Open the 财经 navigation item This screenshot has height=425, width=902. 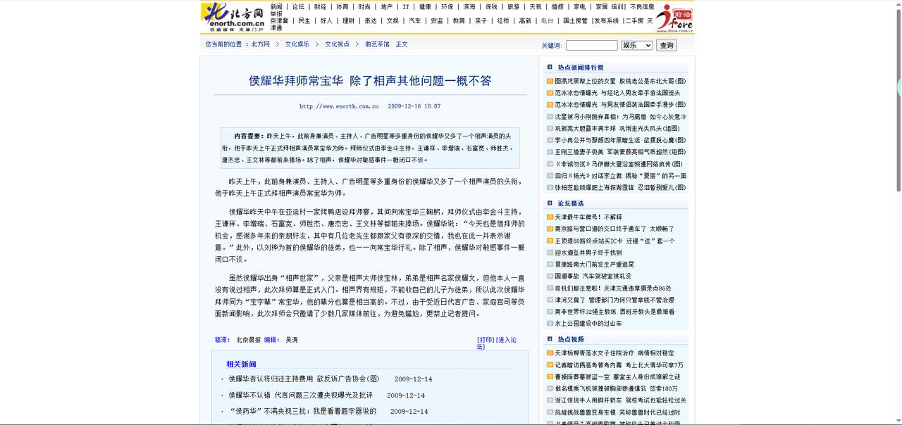point(320,7)
